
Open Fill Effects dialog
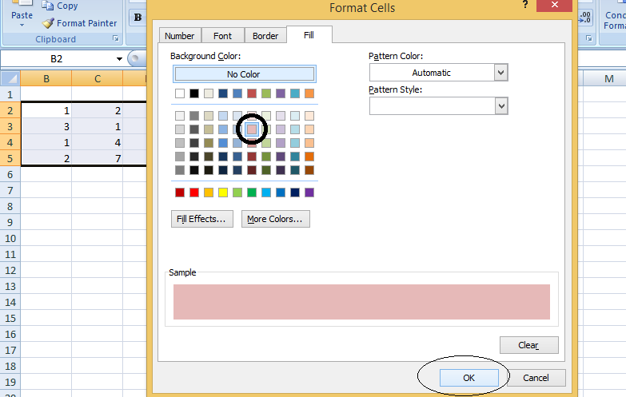pos(202,219)
